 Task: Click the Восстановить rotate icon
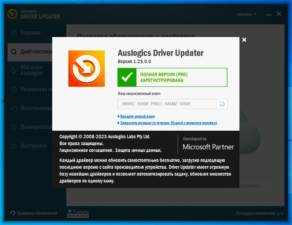(x=14, y=108)
